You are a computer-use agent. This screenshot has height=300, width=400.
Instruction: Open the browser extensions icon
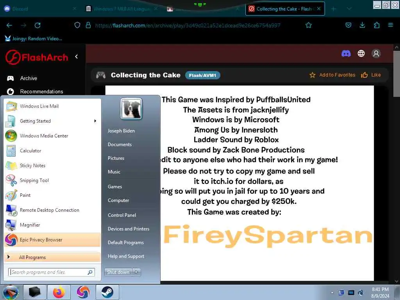[x=377, y=25]
